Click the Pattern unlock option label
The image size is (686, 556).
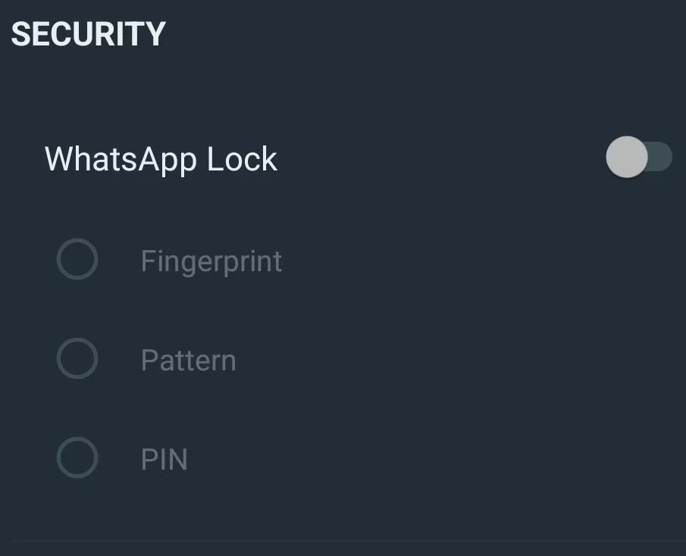[187, 360]
